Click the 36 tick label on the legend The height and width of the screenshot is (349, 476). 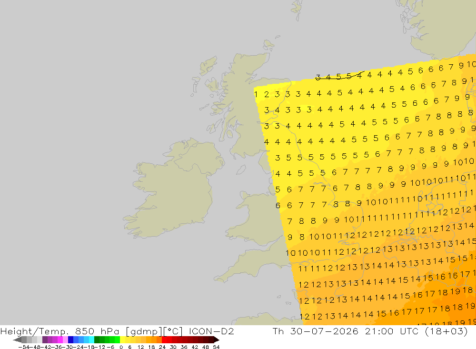coord(184,347)
